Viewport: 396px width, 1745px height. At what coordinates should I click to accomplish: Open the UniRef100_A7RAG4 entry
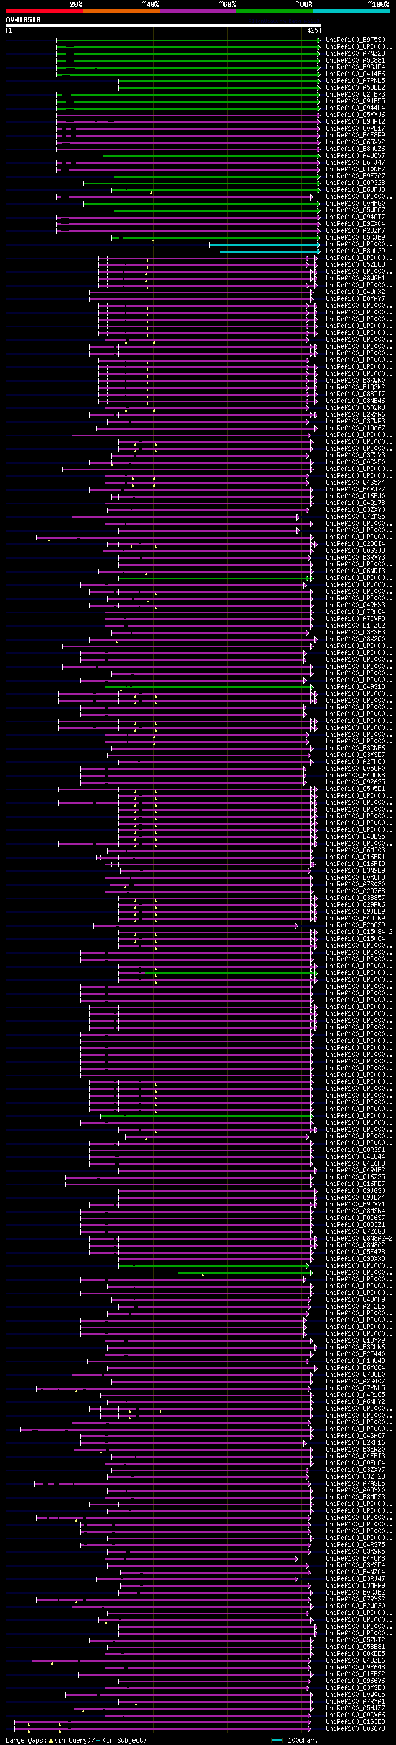pyautogui.click(x=355, y=612)
